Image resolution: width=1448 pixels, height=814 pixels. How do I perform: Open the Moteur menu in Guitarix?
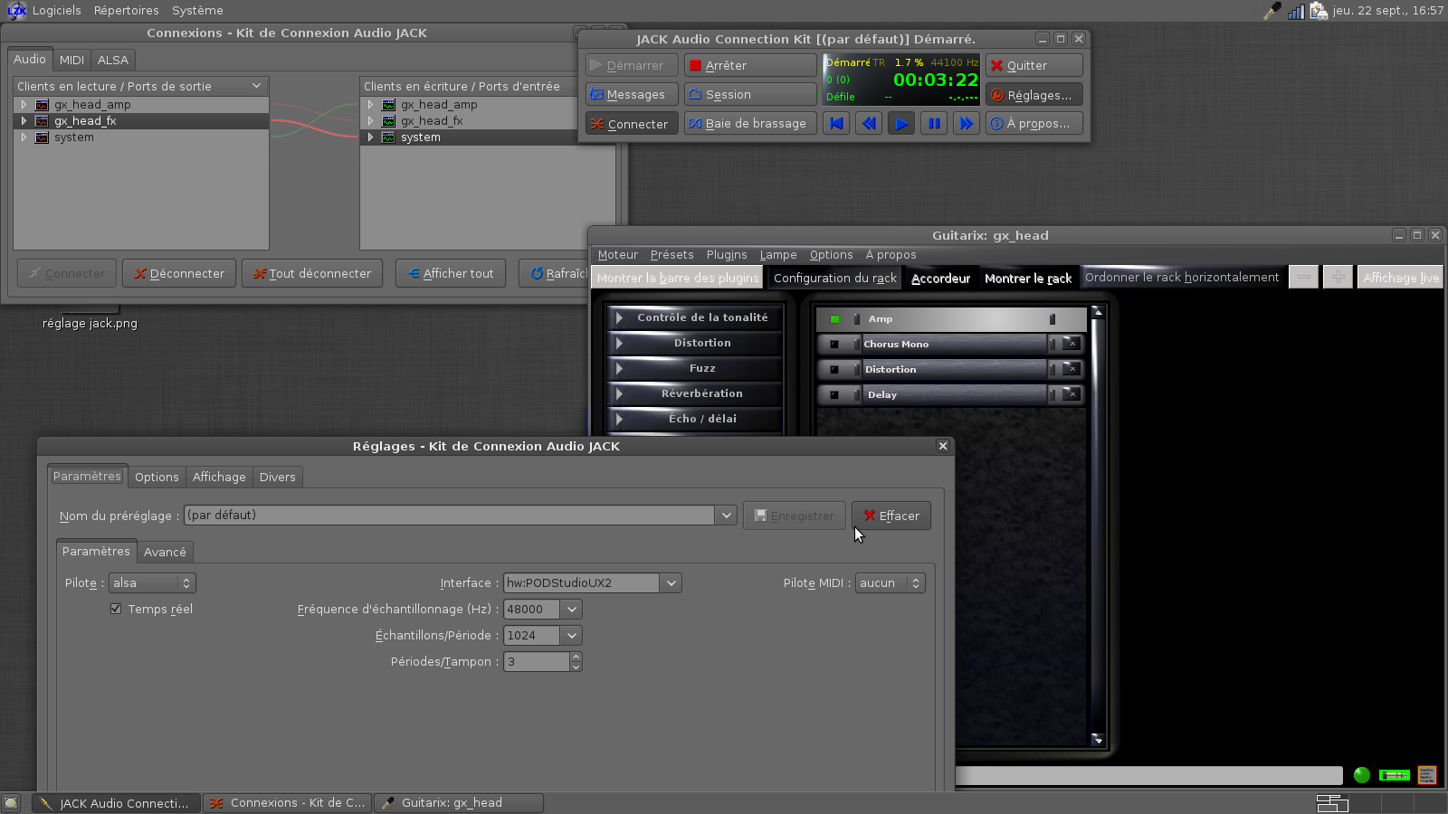(x=617, y=255)
